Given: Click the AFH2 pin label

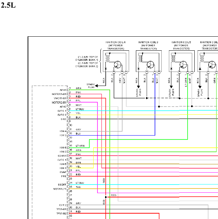Looking at the screenshot, I should pyautogui.click(x=63, y=107).
